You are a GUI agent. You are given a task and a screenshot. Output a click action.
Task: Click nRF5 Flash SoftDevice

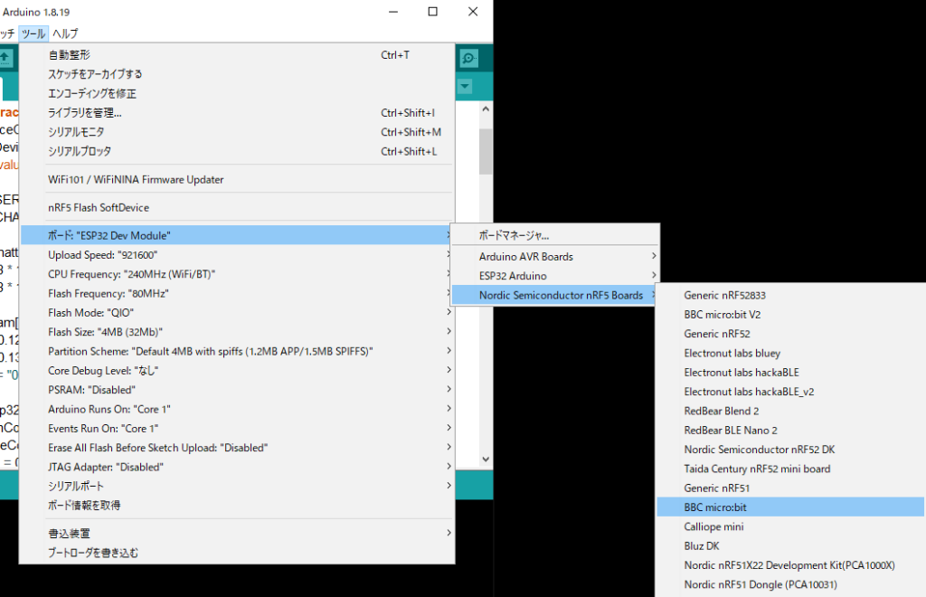(99, 207)
